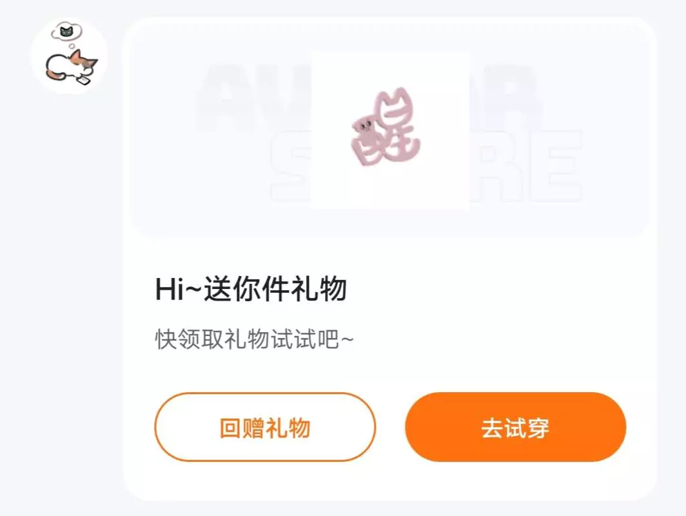The image size is (686, 516).
Task: Click the card space between the two buttons
Action: [x=390, y=427]
